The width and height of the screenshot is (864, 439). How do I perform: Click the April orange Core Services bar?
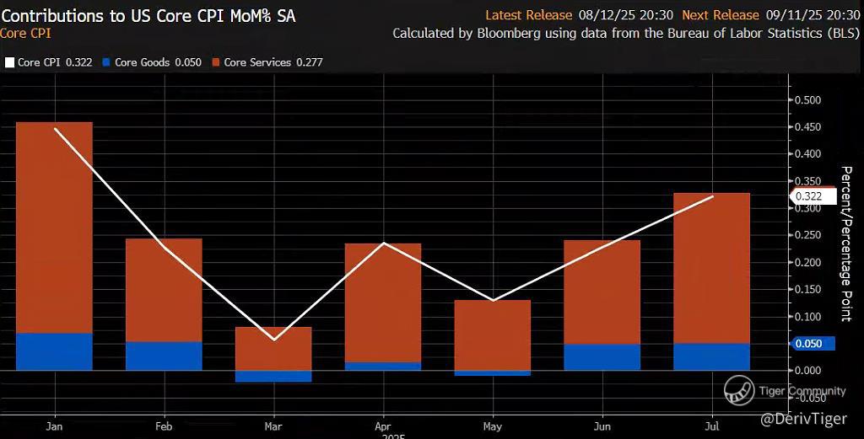tap(383, 303)
